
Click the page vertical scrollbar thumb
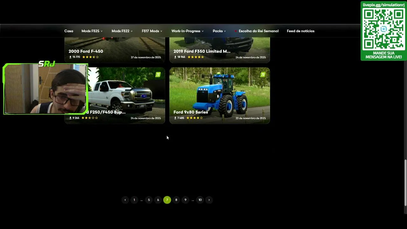[405, 183]
